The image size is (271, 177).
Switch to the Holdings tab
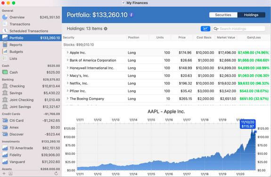point(251,15)
